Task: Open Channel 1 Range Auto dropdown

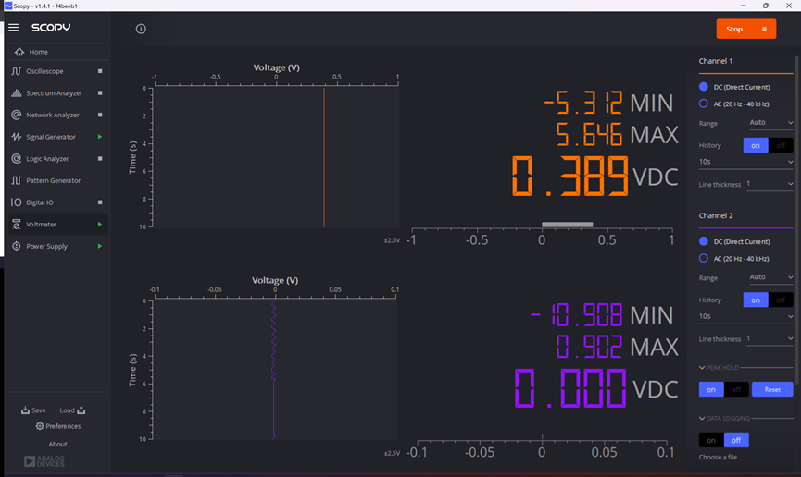Action: (x=770, y=122)
